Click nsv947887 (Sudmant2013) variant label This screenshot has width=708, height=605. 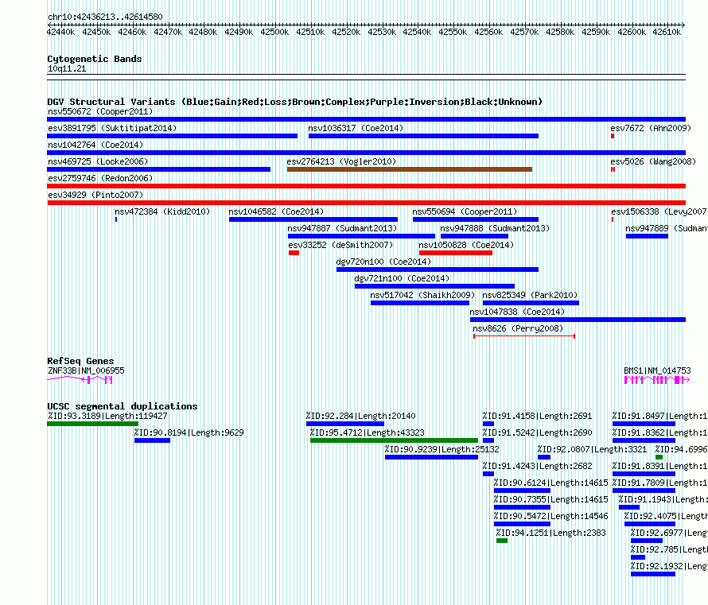click(x=342, y=228)
